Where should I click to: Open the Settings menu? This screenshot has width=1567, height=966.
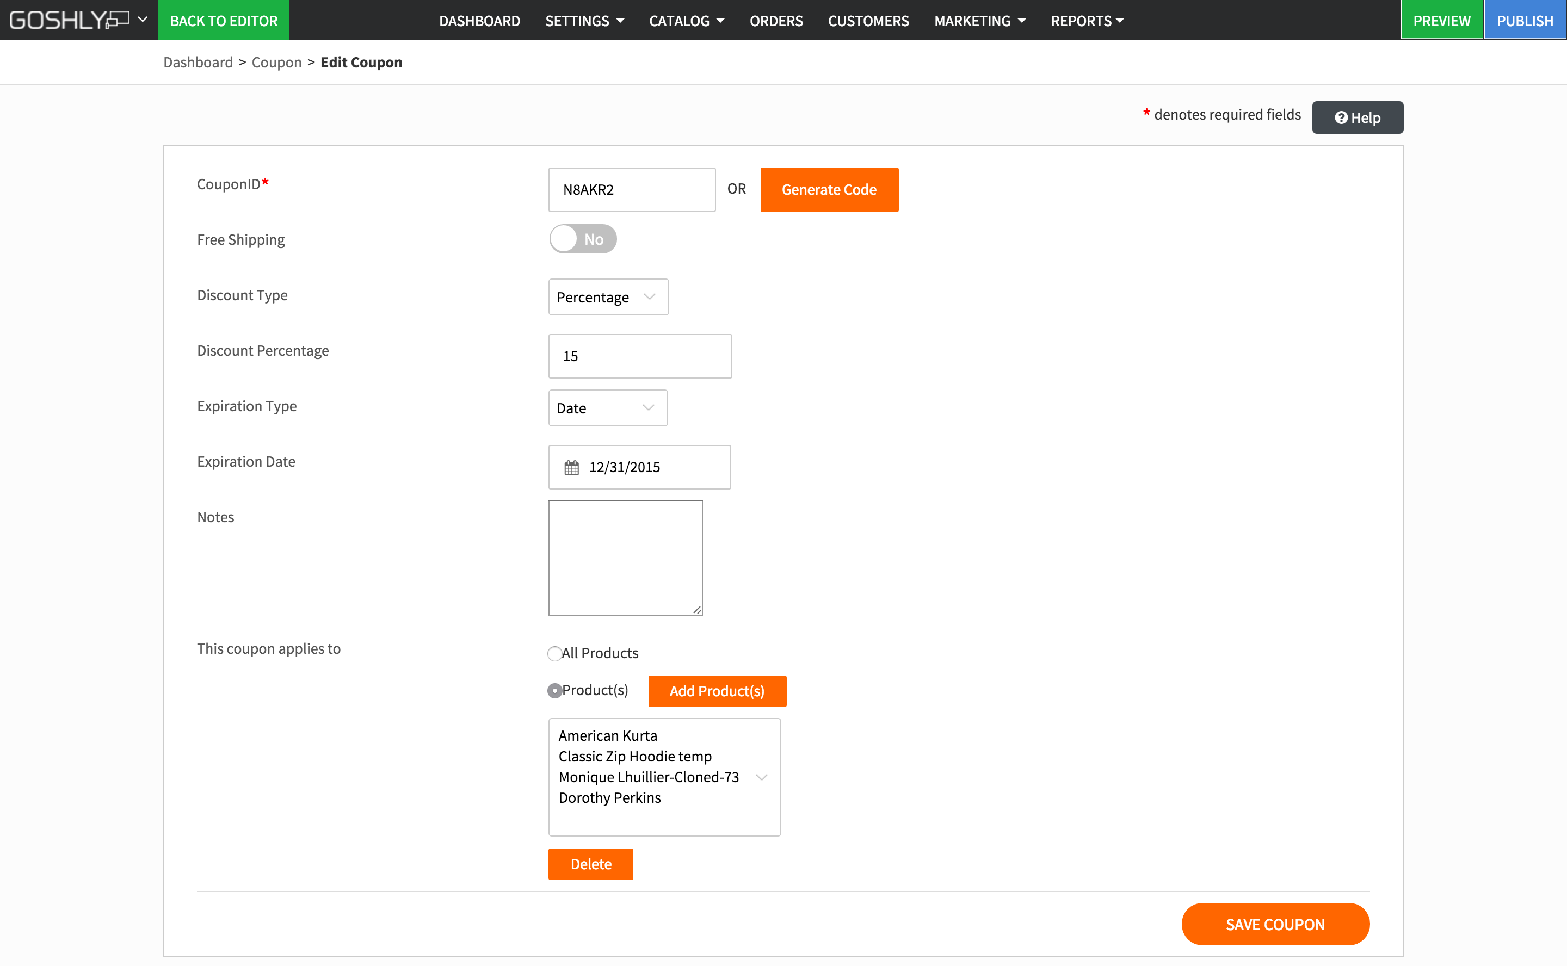pyautogui.click(x=584, y=21)
